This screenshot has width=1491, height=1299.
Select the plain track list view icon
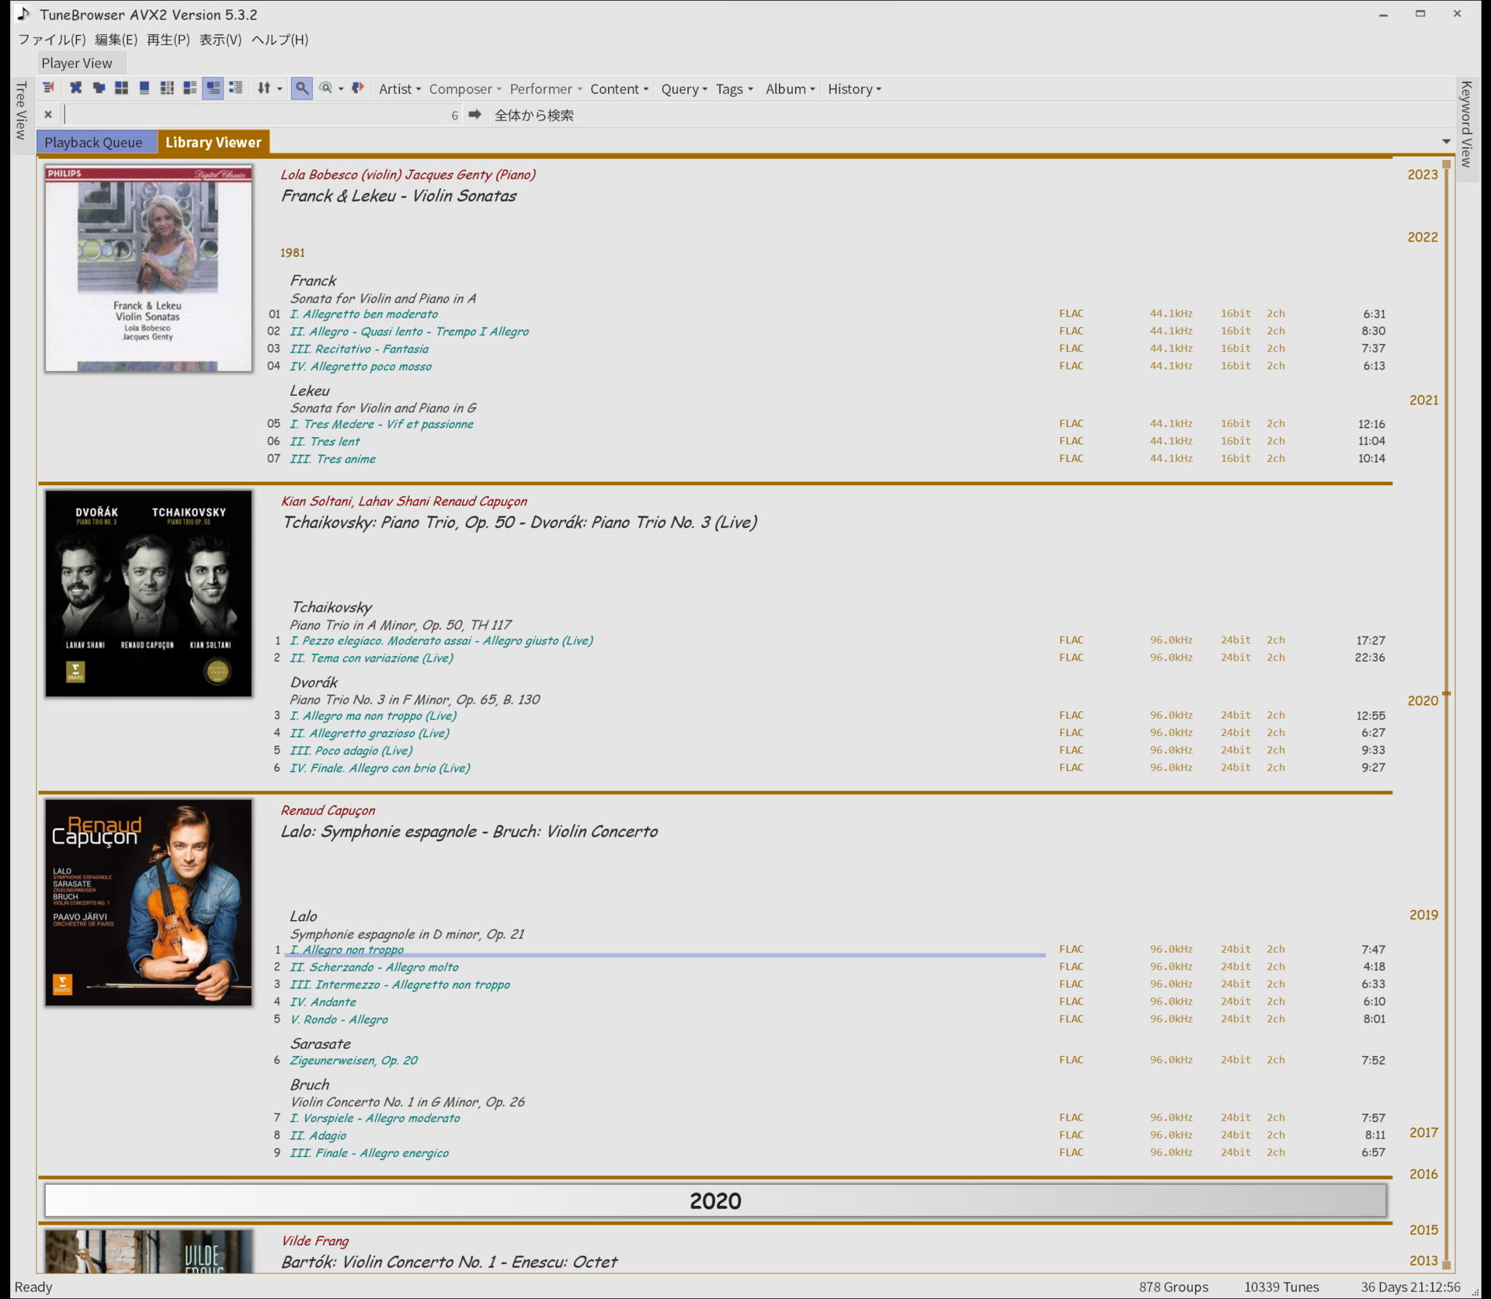(236, 89)
